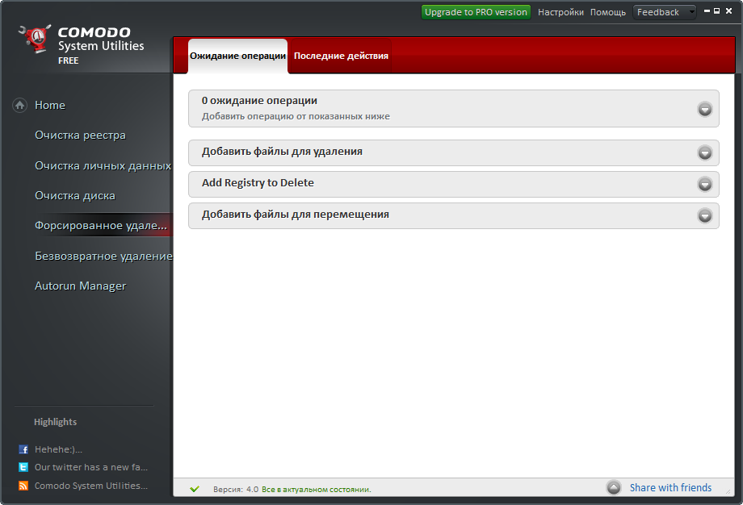Expand 'Добавить файлы для перемещения' section
743x505 pixels.
pyautogui.click(x=704, y=215)
